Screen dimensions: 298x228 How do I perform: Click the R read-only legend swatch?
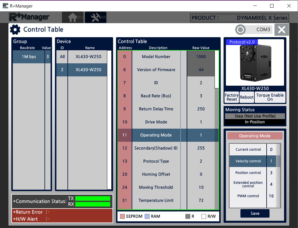(x=188, y=216)
